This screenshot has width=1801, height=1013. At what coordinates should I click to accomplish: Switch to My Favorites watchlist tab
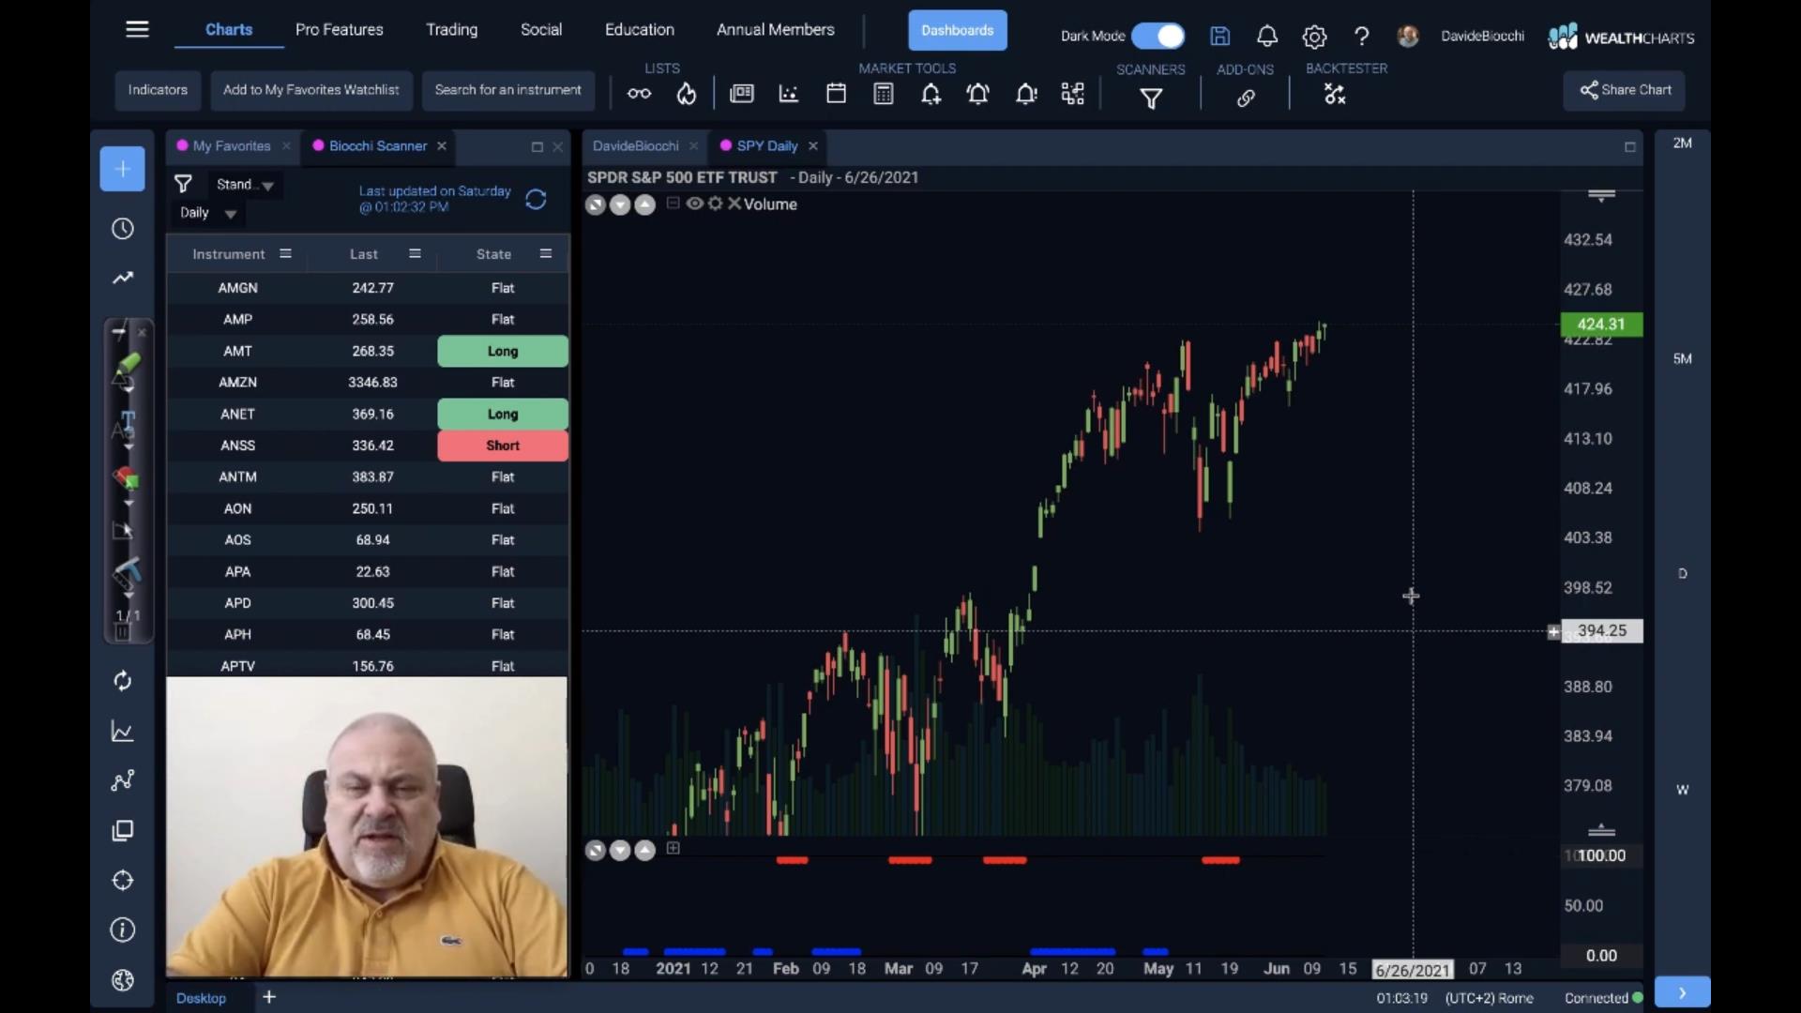[x=231, y=145]
